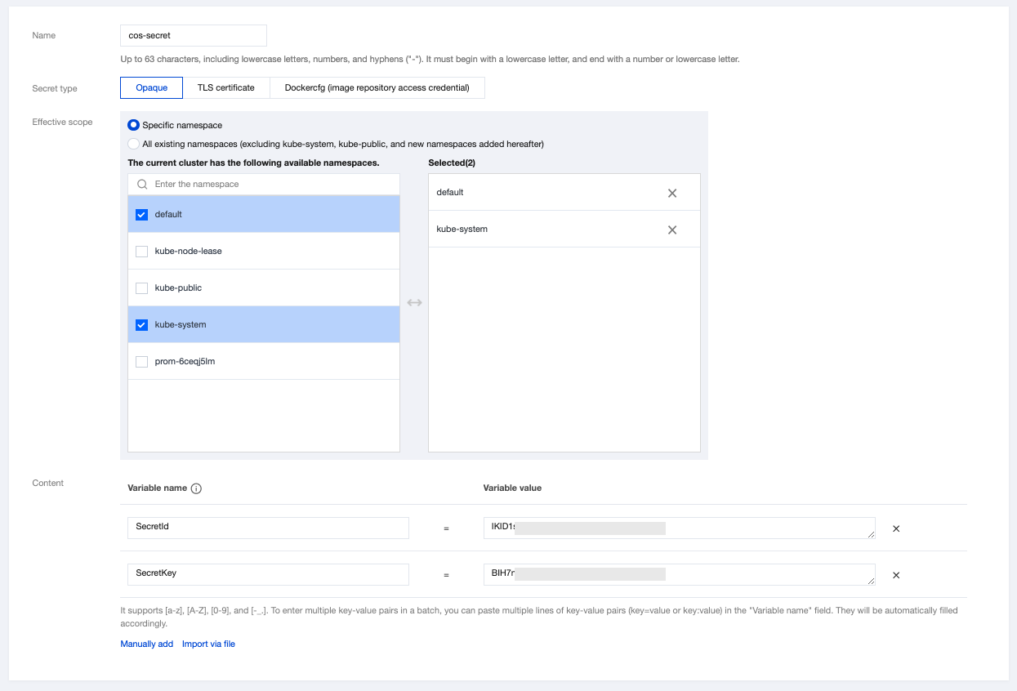Delete the SecretId variable row
1017x691 pixels.
[896, 528]
